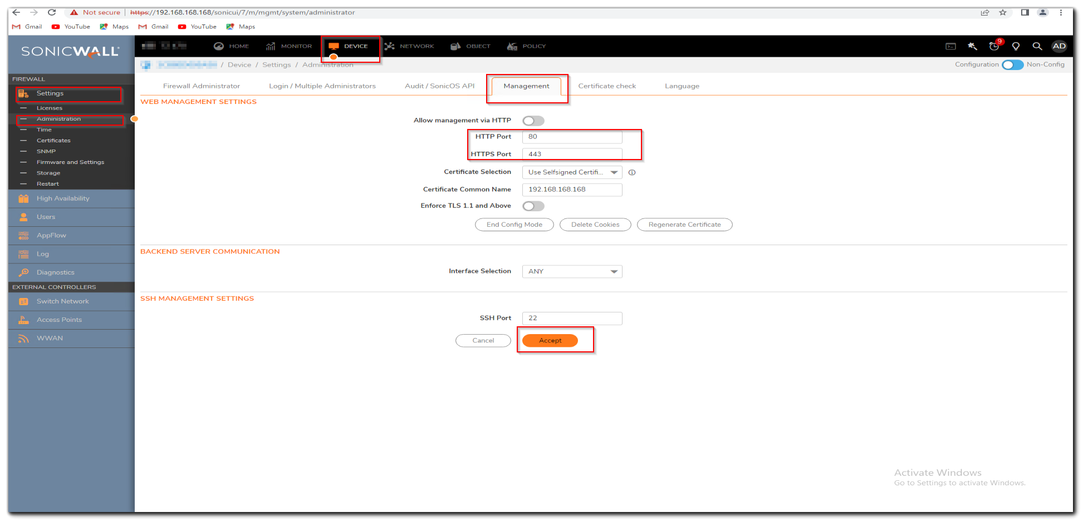Open Certificates in the sidebar
The height and width of the screenshot is (527, 1088).
tap(53, 141)
